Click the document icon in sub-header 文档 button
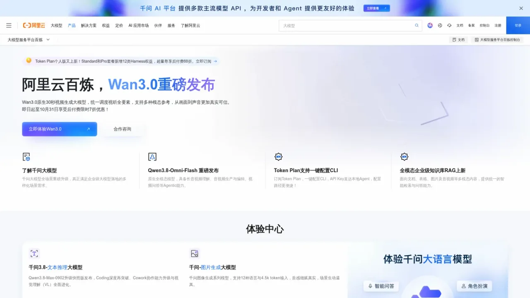 [454, 40]
